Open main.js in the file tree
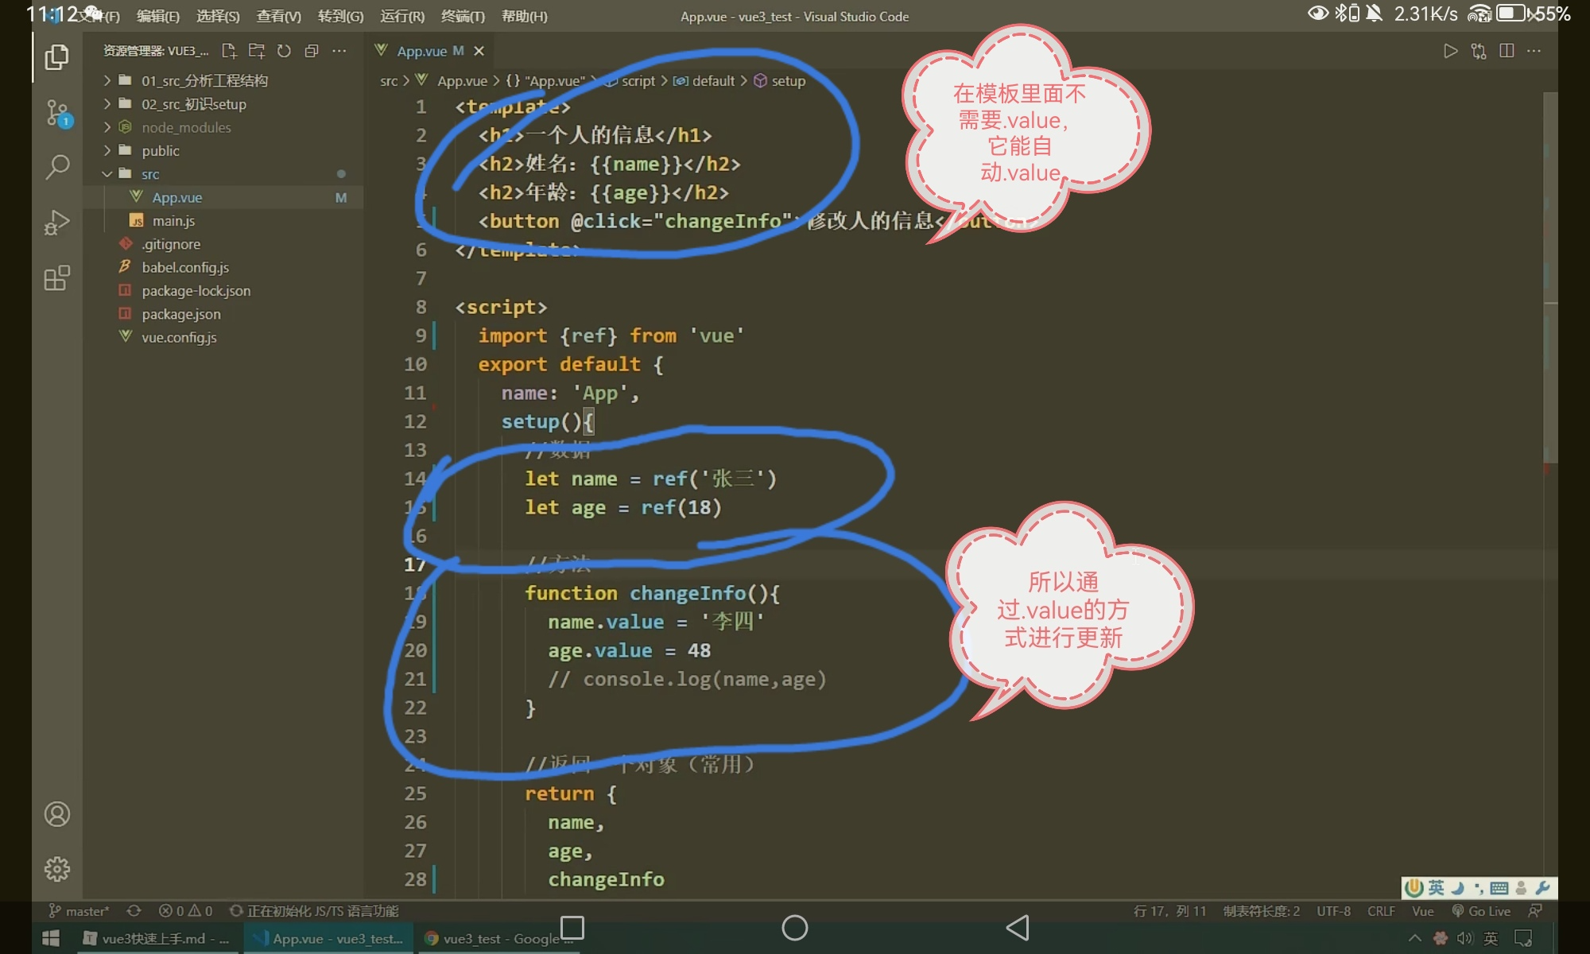1590x954 pixels. 173,220
